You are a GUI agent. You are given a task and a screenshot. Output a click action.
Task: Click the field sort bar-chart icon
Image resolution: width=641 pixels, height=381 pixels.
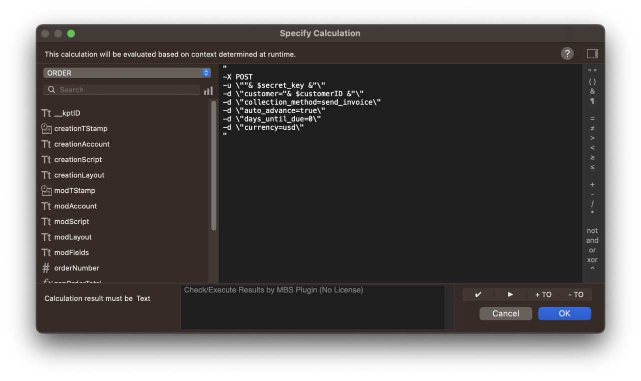(x=208, y=90)
